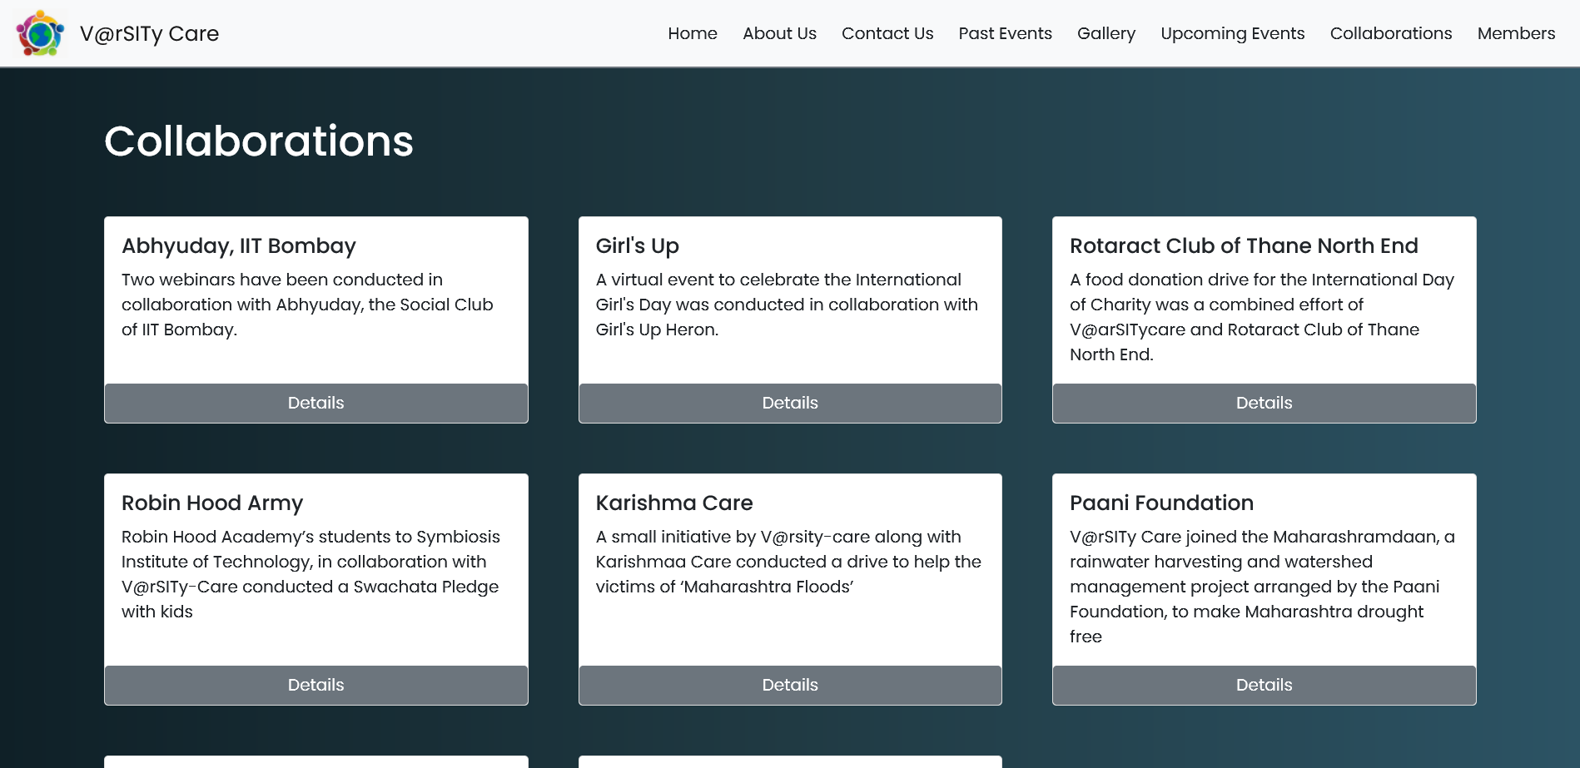
Task: Open the About Us page
Action: pos(779,33)
